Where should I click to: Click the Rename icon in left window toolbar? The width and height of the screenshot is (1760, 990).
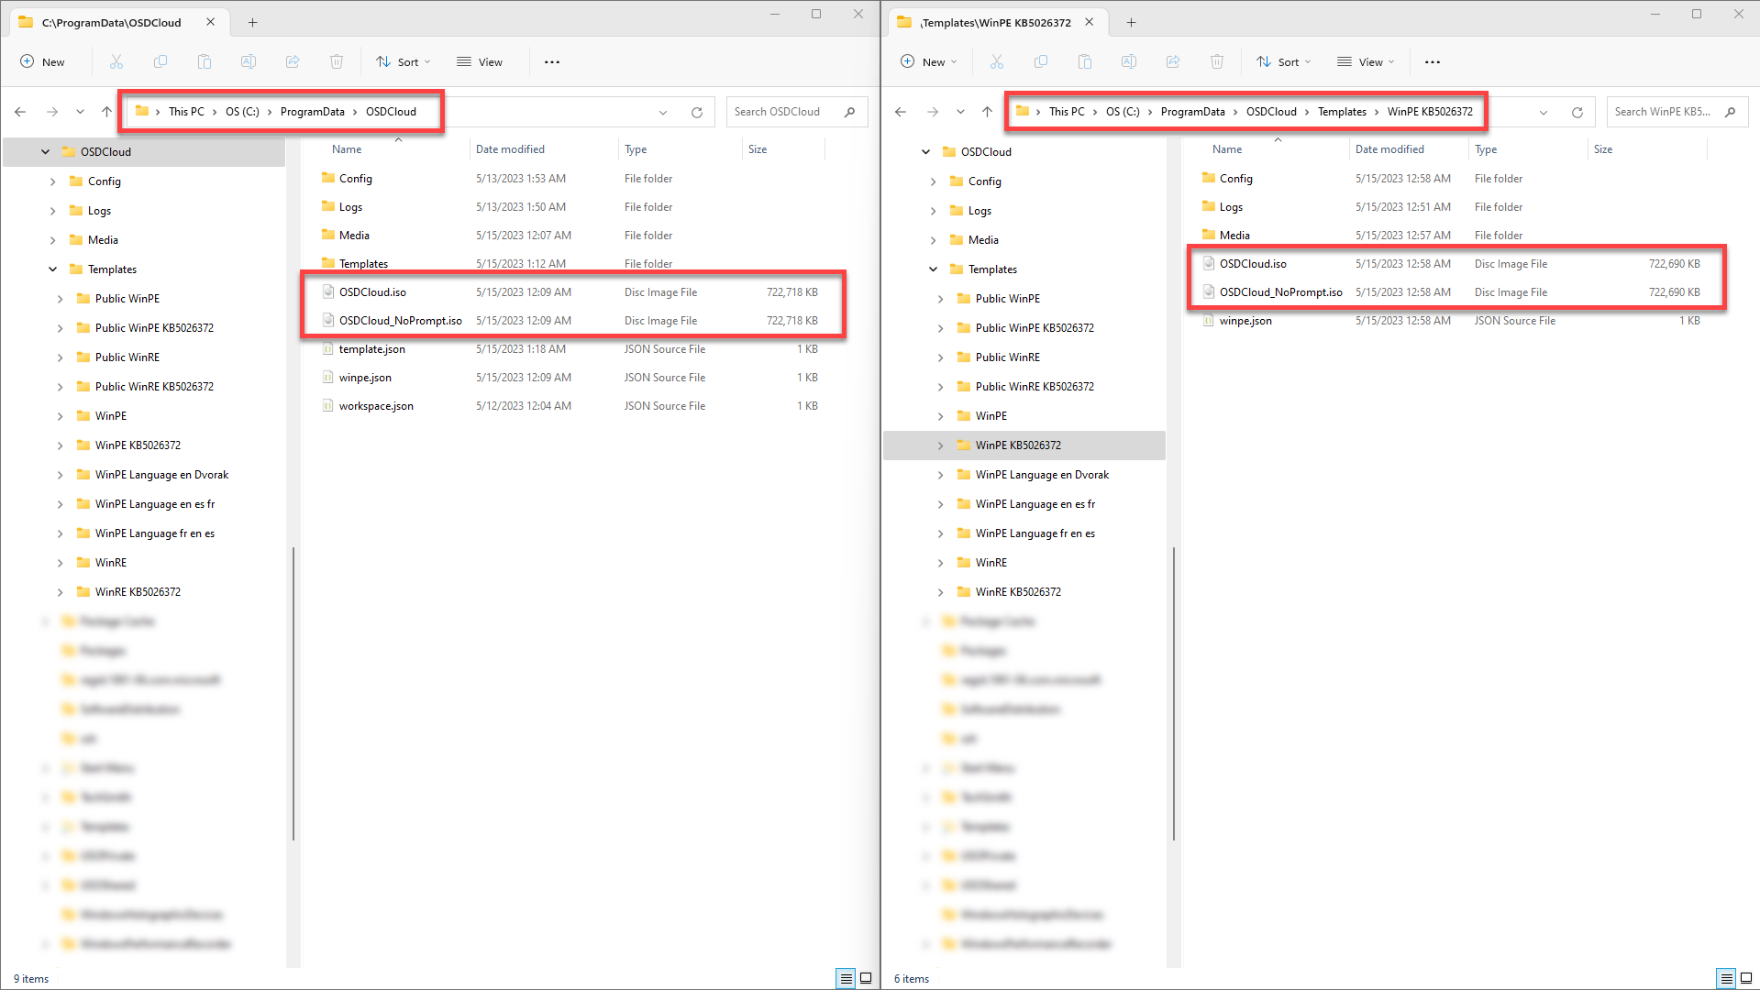248,62
